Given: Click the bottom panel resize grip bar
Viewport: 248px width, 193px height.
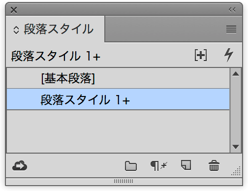Looking at the screenshot, I should coord(124,181).
